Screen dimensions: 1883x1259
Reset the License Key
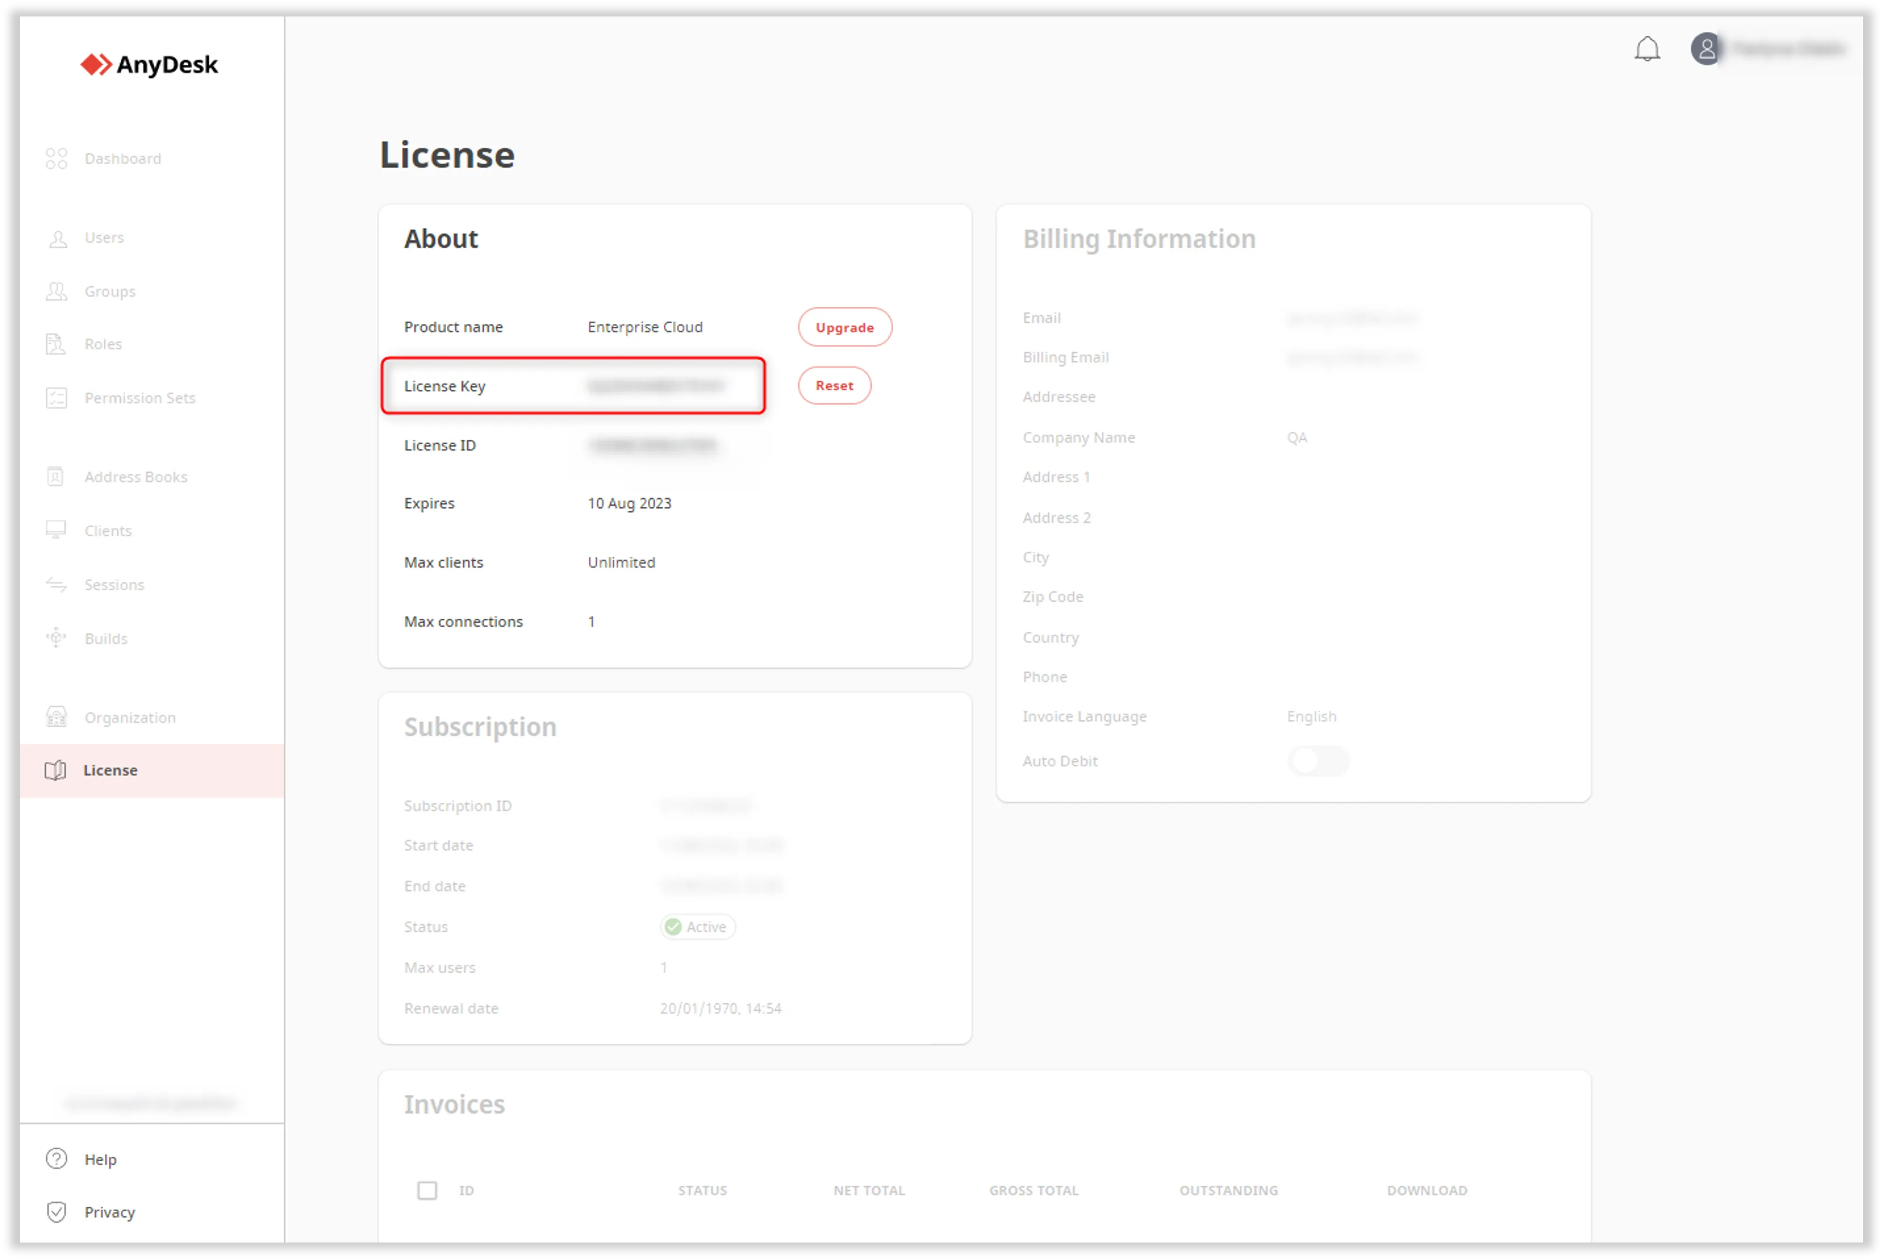click(834, 385)
